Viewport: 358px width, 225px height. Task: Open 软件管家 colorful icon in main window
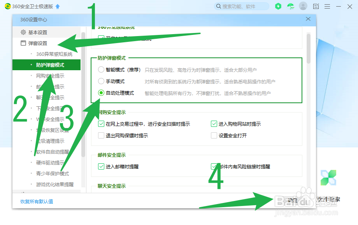[328, 177]
